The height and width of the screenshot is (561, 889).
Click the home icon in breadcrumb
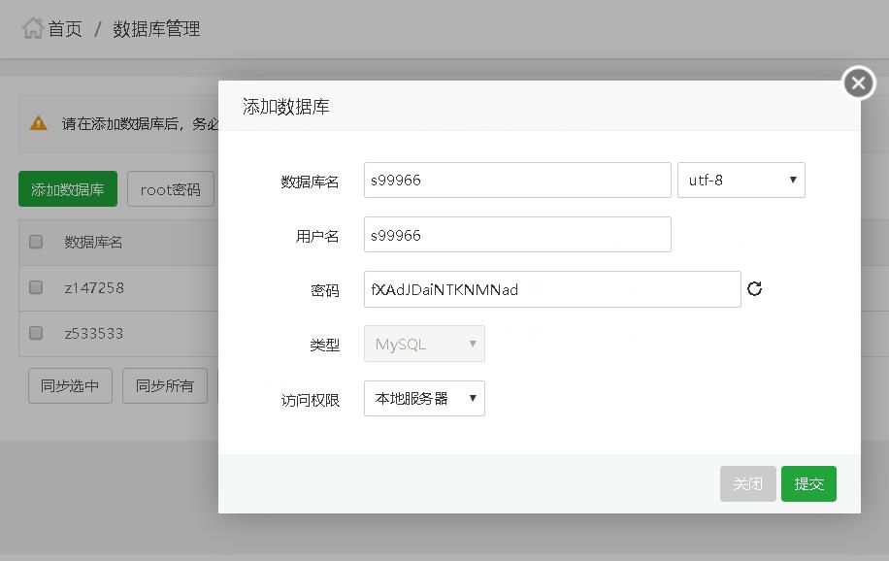click(33, 28)
